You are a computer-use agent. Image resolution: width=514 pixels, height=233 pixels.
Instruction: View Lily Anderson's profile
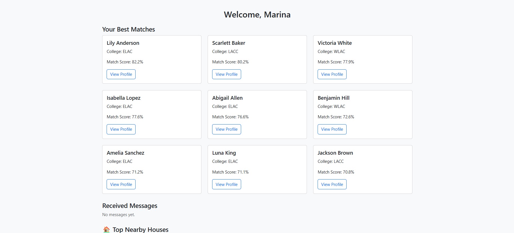click(121, 74)
